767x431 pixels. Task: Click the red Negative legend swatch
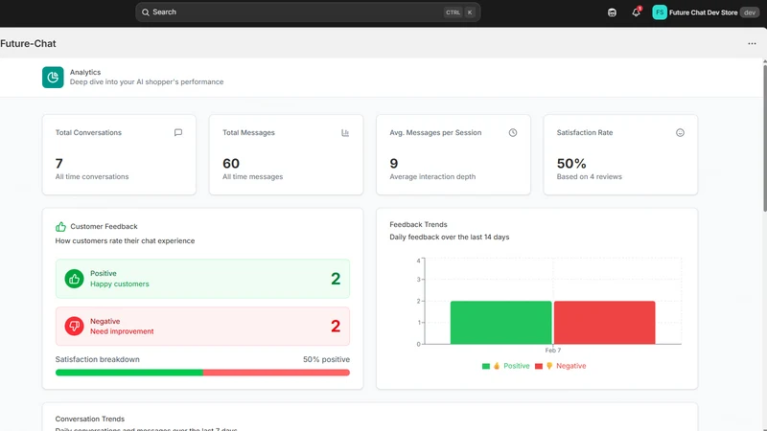click(x=539, y=366)
